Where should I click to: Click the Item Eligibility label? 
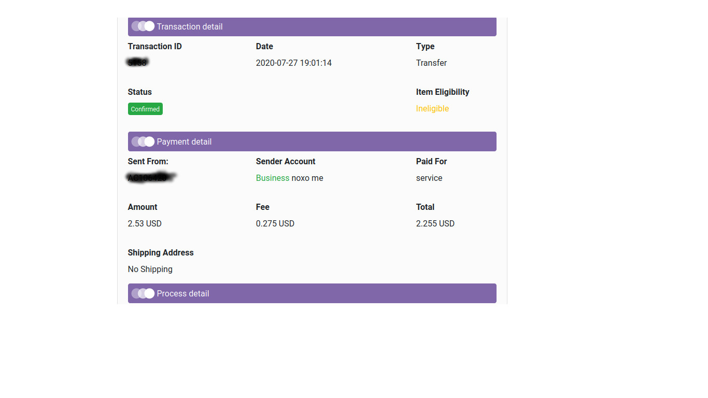tap(443, 92)
